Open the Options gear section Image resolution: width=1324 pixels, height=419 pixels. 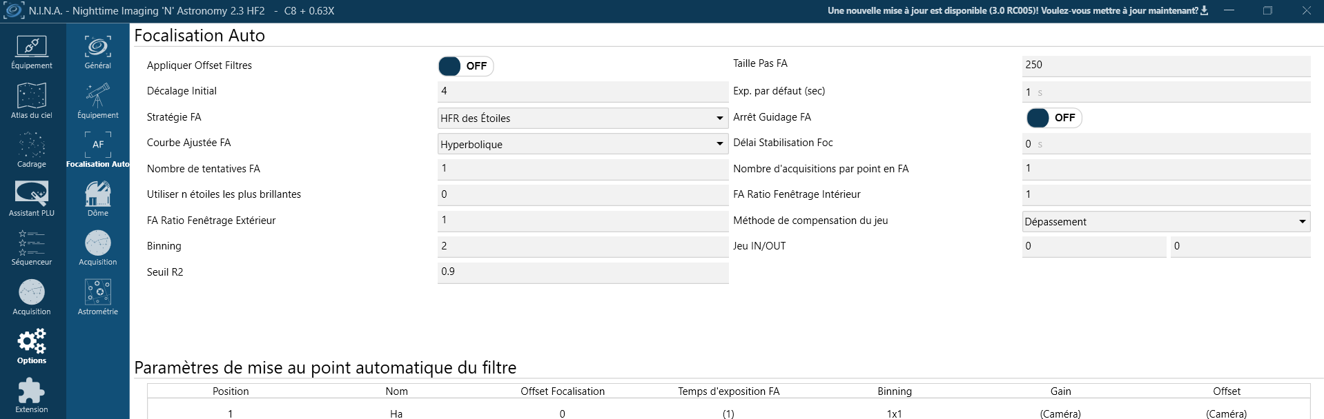[32, 346]
